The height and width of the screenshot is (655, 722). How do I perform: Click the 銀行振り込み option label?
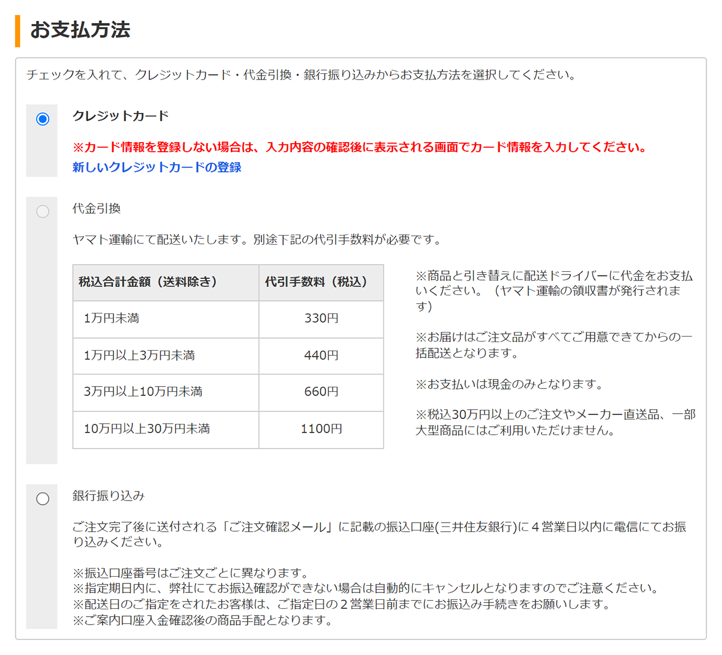tap(108, 496)
